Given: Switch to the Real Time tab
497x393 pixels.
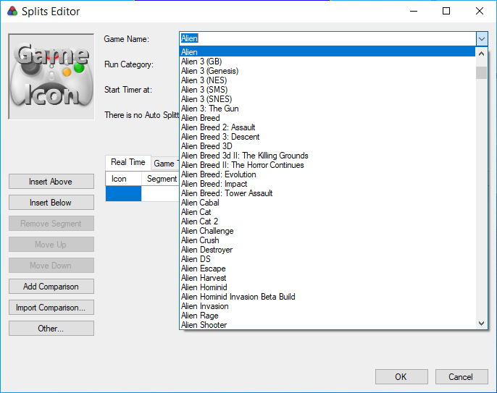Looking at the screenshot, I should 128,162.
